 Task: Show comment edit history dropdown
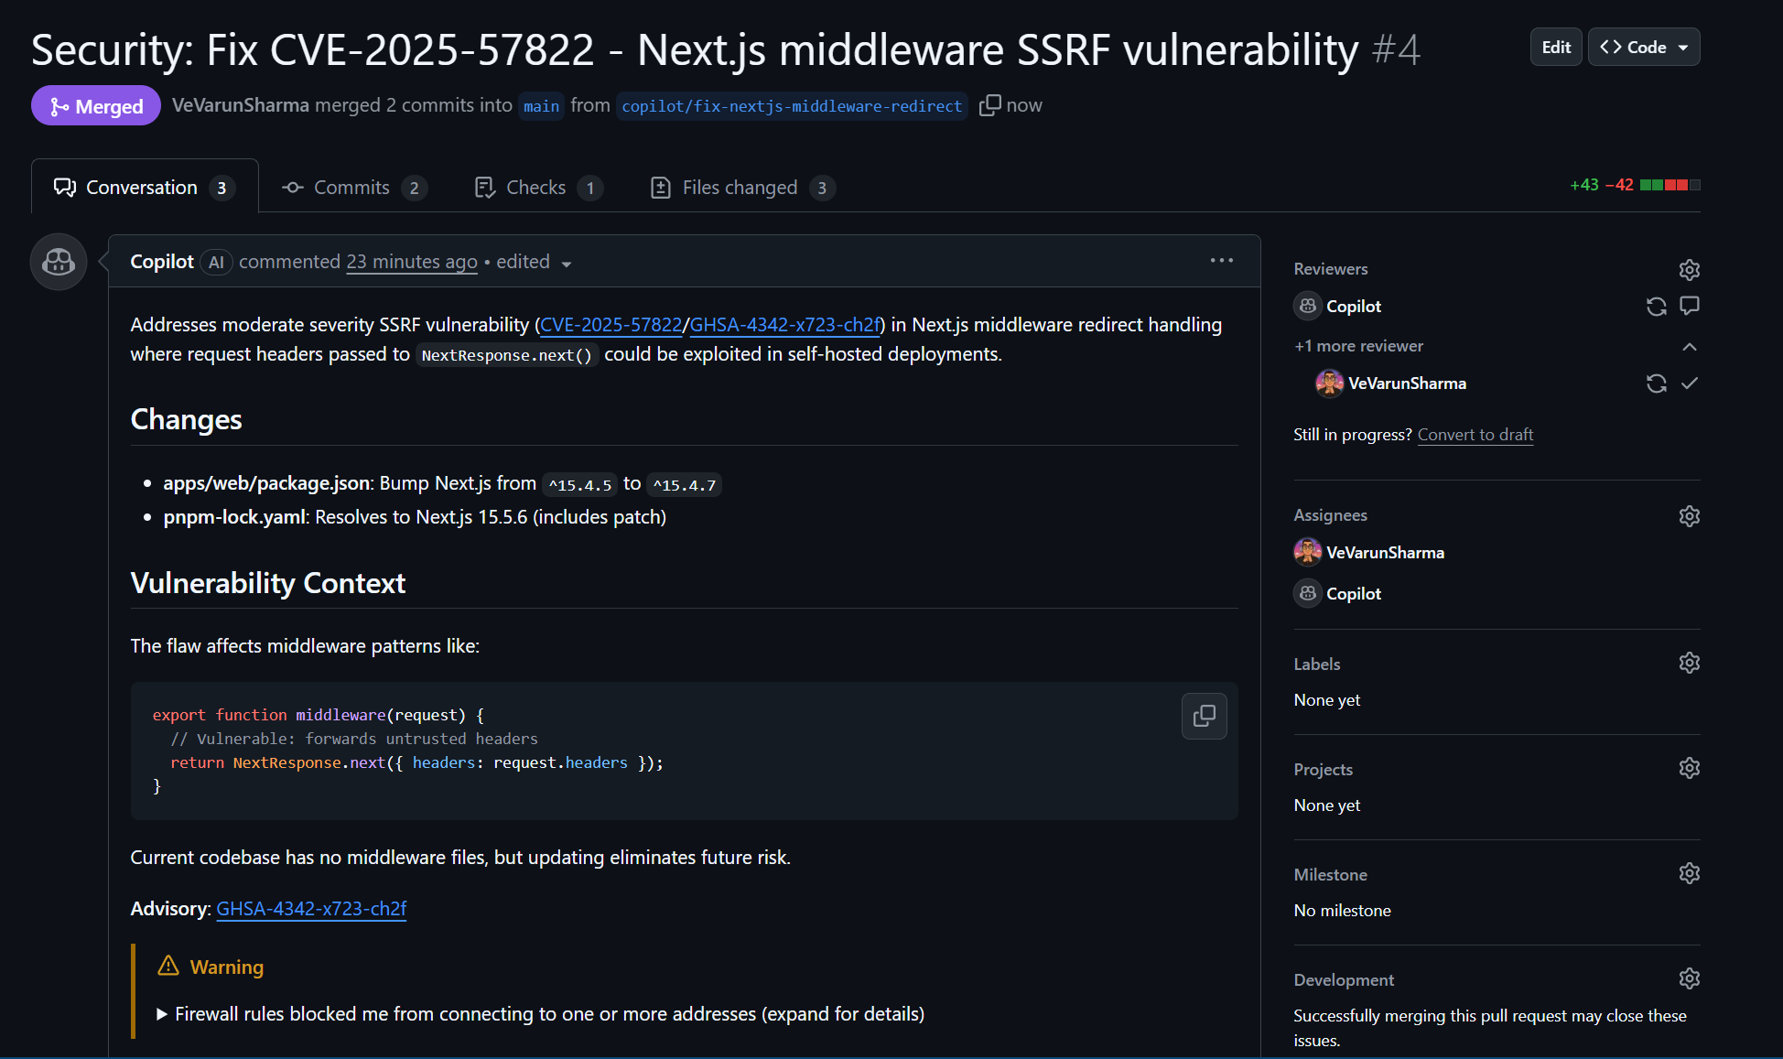tap(535, 263)
